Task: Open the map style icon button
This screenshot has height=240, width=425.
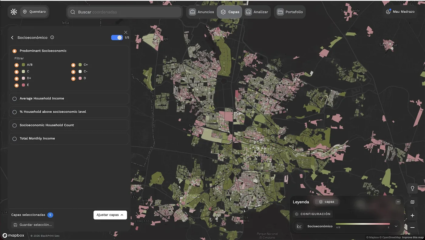Action: click(413, 202)
